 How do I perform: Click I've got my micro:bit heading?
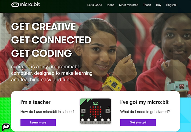click(144, 102)
